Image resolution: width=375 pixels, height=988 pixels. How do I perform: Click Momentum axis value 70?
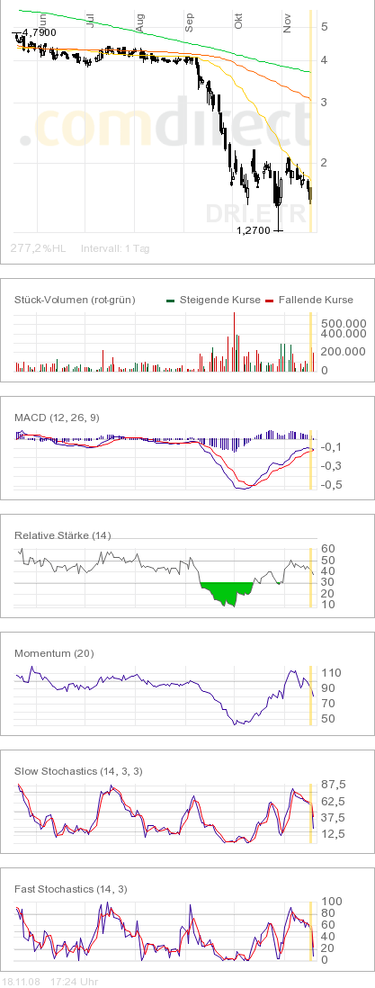pos(327,703)
